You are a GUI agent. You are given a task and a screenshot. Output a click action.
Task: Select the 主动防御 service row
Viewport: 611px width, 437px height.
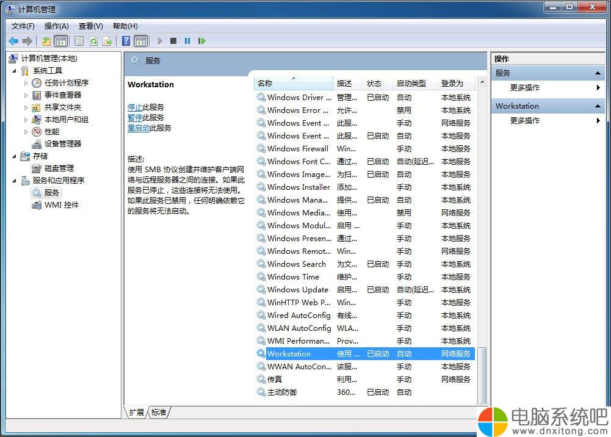tap(364, 392)
